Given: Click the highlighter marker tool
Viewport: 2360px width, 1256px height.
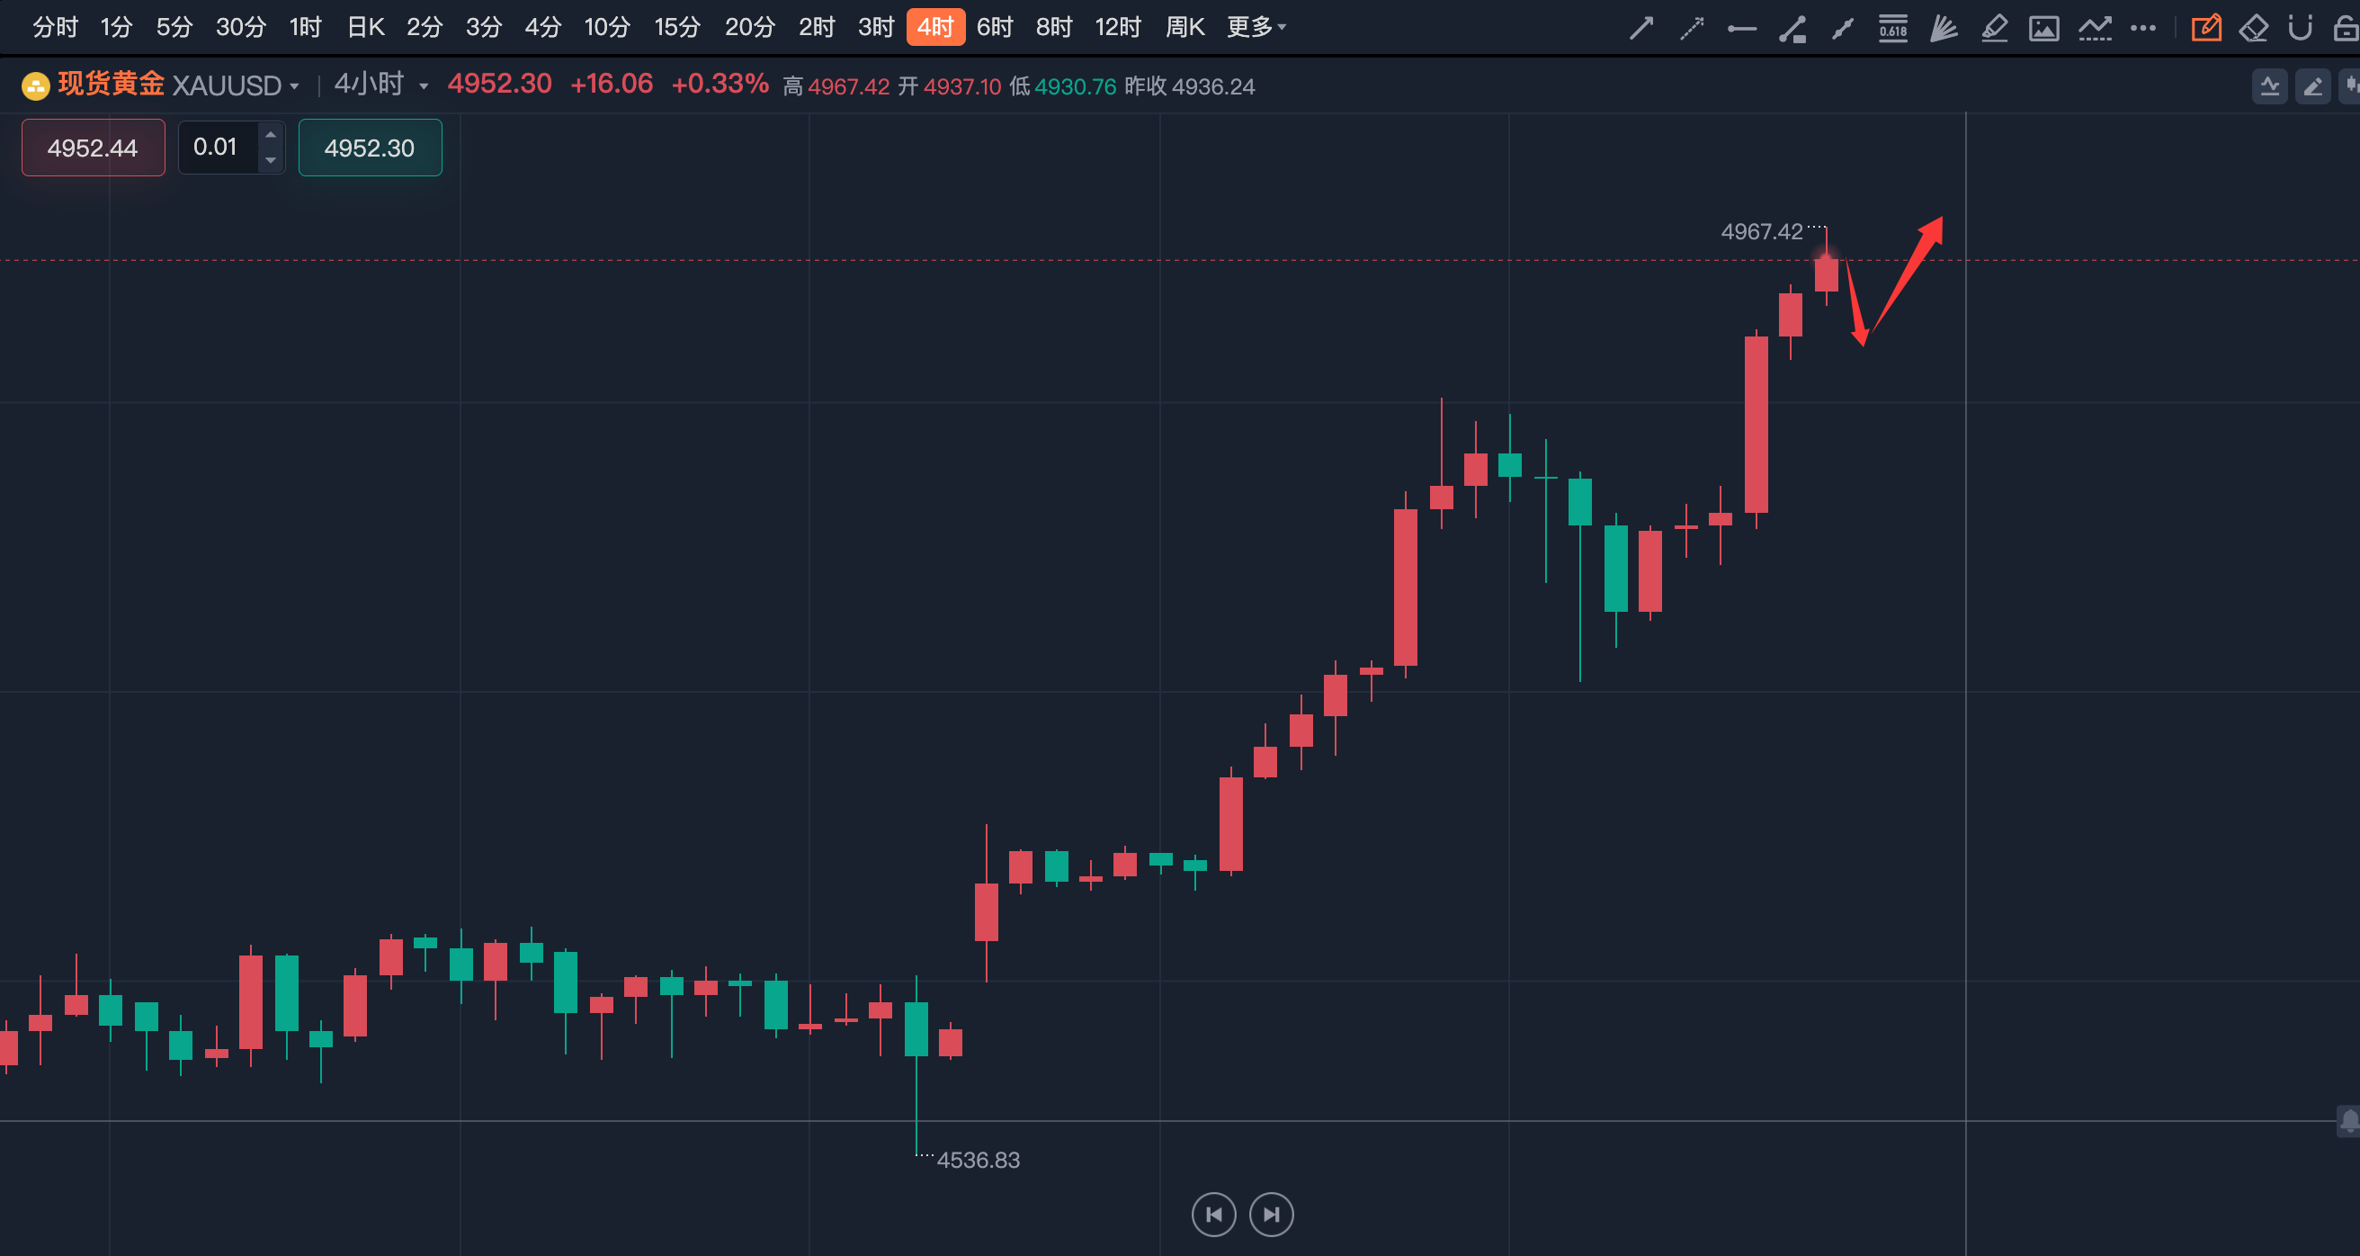Looking at the screenshot, I should pyautogui.click(x=1994, y=29).
